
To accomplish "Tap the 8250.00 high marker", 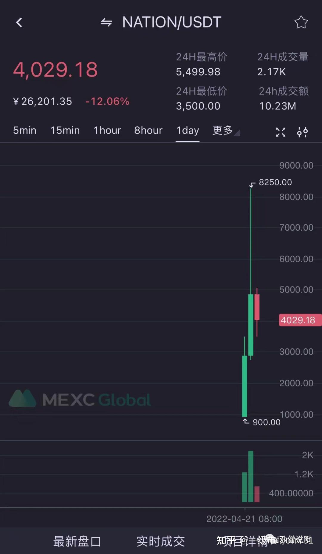I will coord(275,182).
